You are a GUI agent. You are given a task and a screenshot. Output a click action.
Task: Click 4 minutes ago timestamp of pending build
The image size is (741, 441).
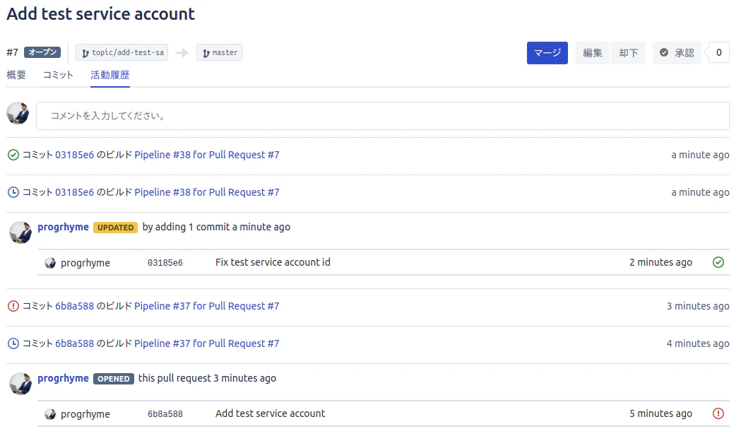point(698,343)
